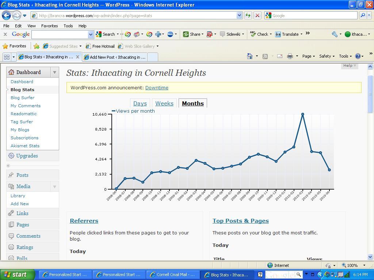The image size is (374, 280).
Task: Click the Quick Tabs grid icon
Action: [7, 57]
